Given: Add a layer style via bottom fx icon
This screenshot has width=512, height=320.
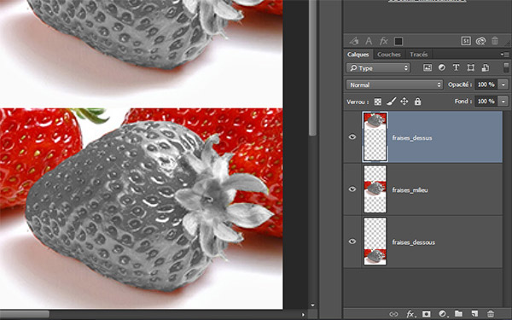Looking at the screenshot, I should pyautogui.click(x=410, y=314).
